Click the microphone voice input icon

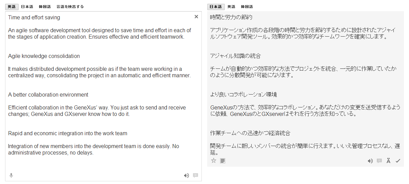(11, 175)
